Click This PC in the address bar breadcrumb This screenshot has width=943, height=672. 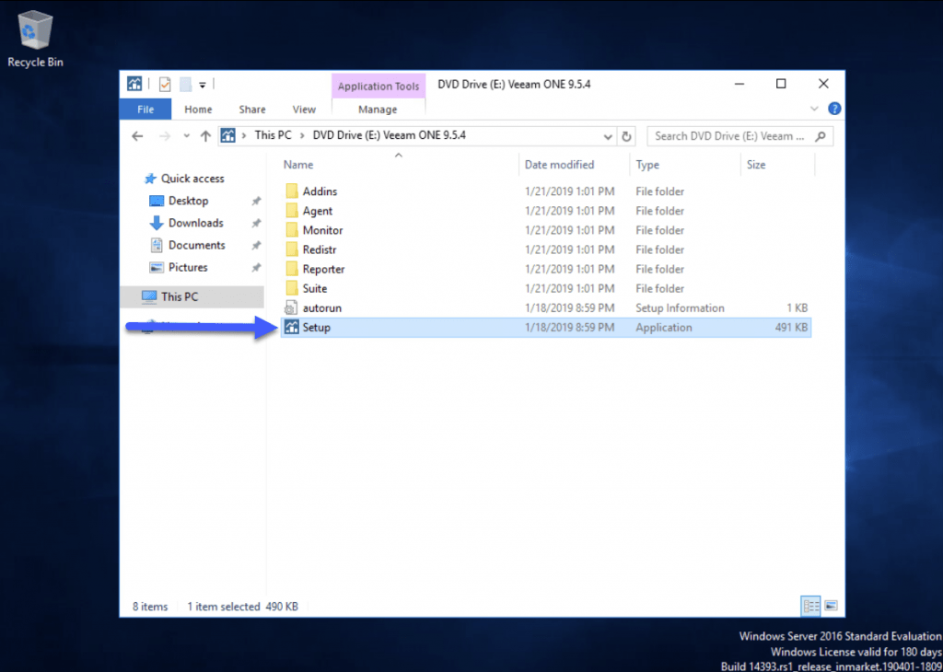coord(273,136)
